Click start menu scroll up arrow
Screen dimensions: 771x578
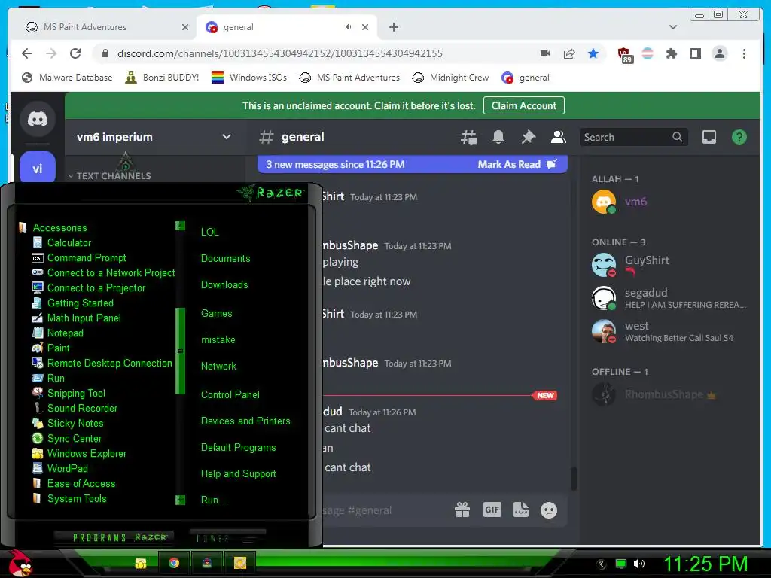tap(181, 226)
